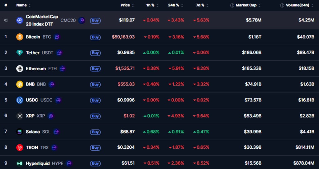Sort table by Volume(24h) column
Screen dimensions: 319x169
click(300, 5)
